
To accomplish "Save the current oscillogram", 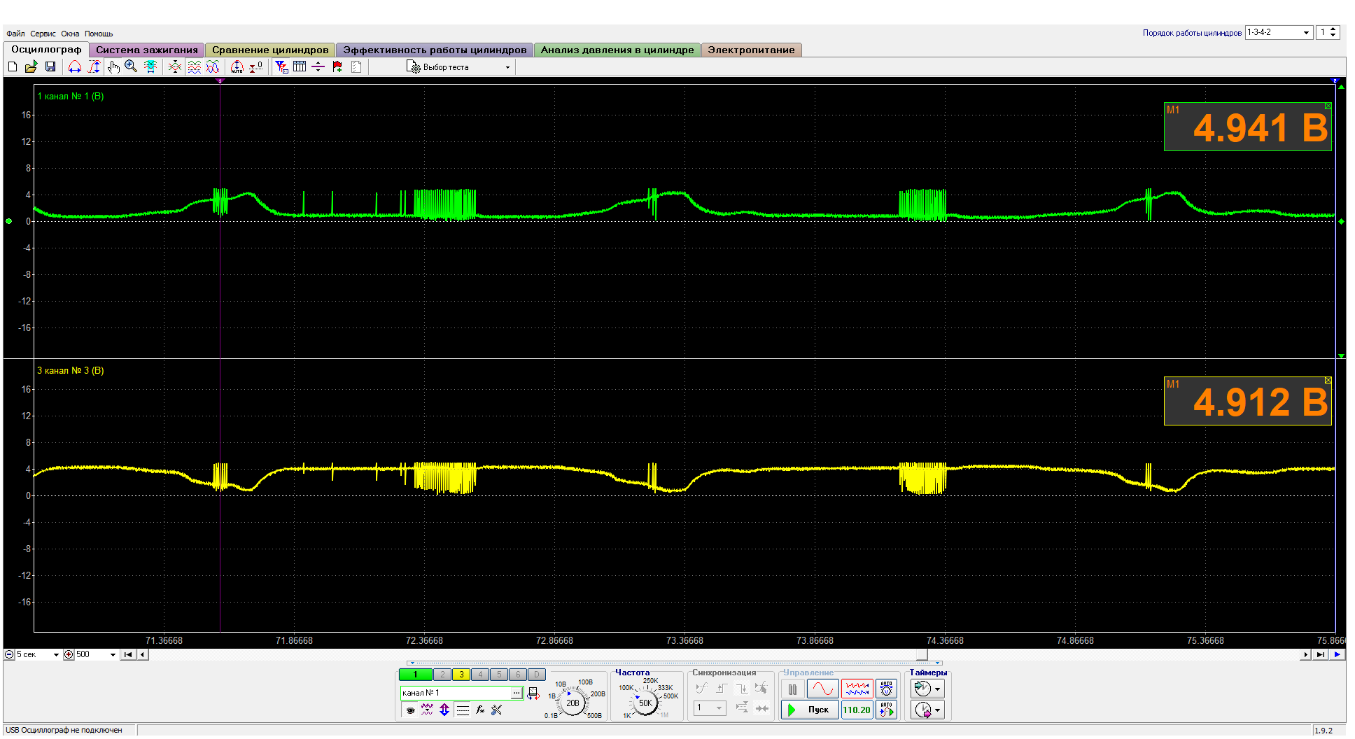I will [x=50, y=66].
